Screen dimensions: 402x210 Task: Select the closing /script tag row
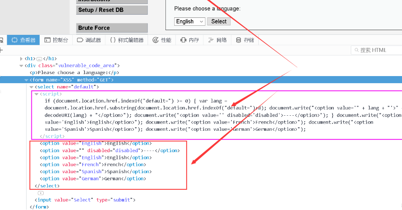[x=52, y=136]
